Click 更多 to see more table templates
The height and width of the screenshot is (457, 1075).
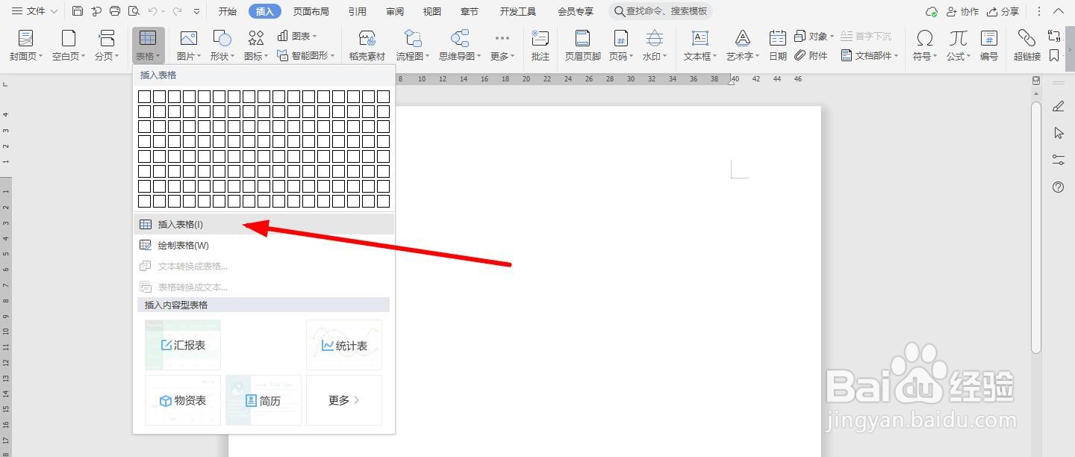(343, 400)
